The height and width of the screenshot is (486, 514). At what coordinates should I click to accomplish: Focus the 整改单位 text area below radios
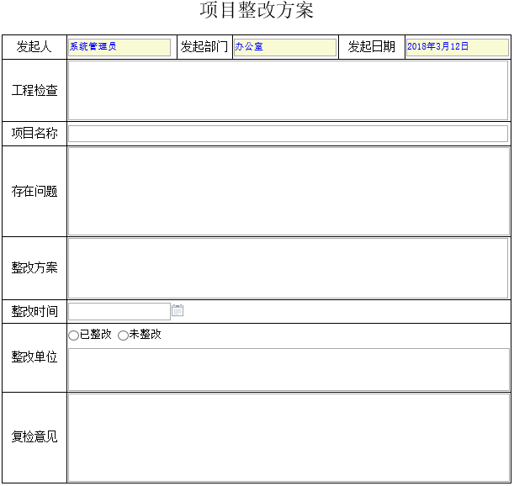click(288, 369)
